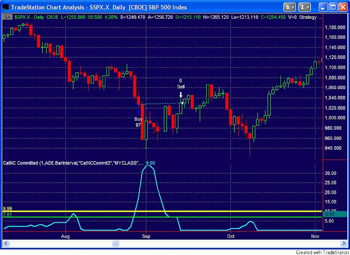Click the Buy text label on chart
350x255 pixels.
(138, 119)
